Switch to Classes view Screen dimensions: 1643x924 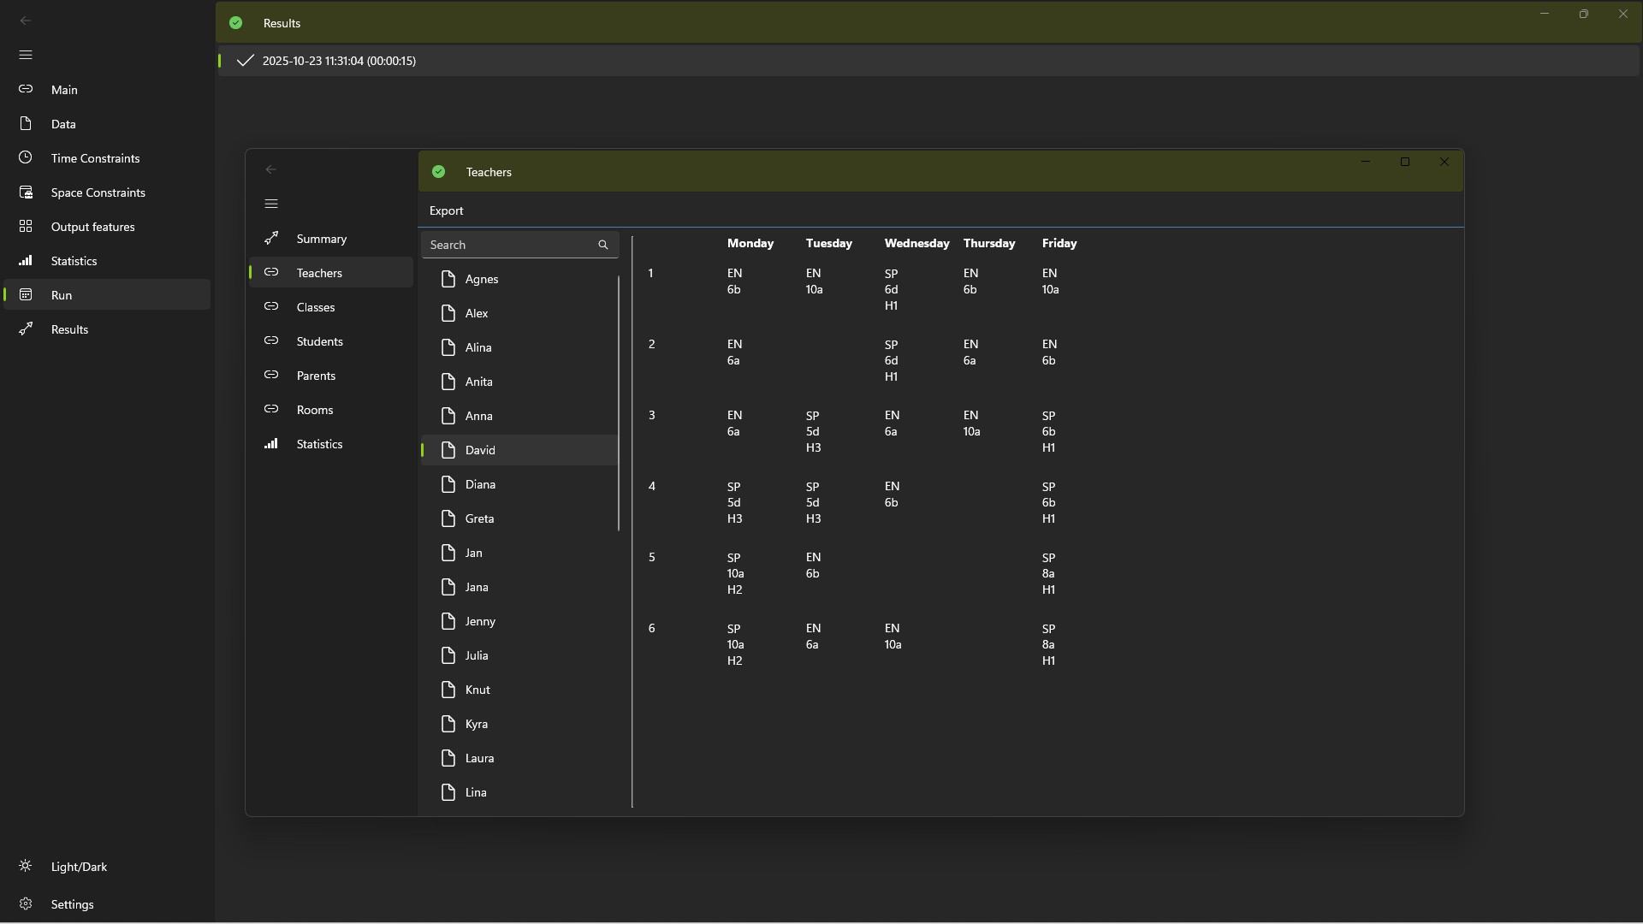click(315, 307)
